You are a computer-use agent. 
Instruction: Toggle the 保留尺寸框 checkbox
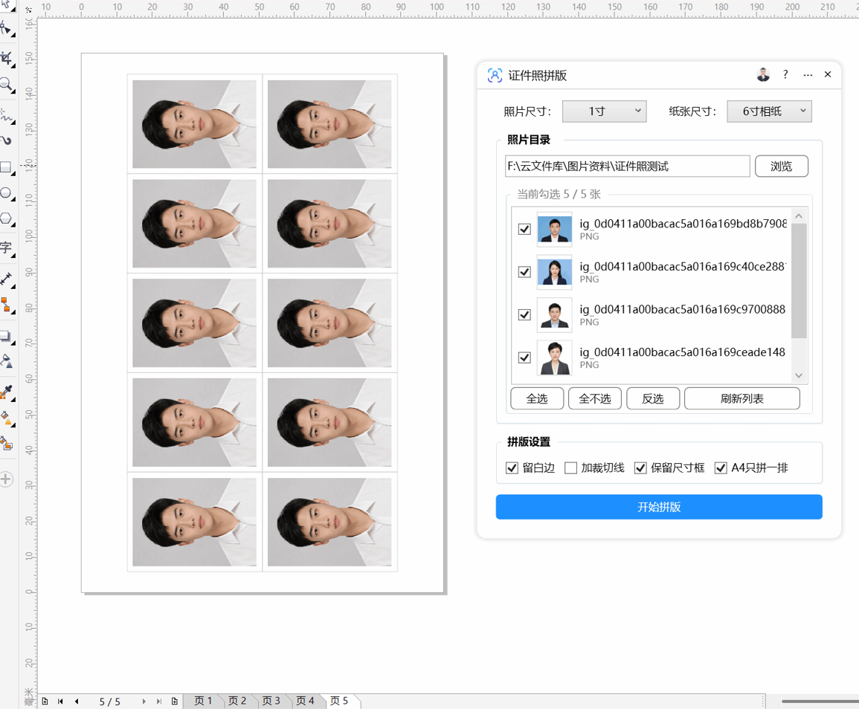tap(640, 467)
